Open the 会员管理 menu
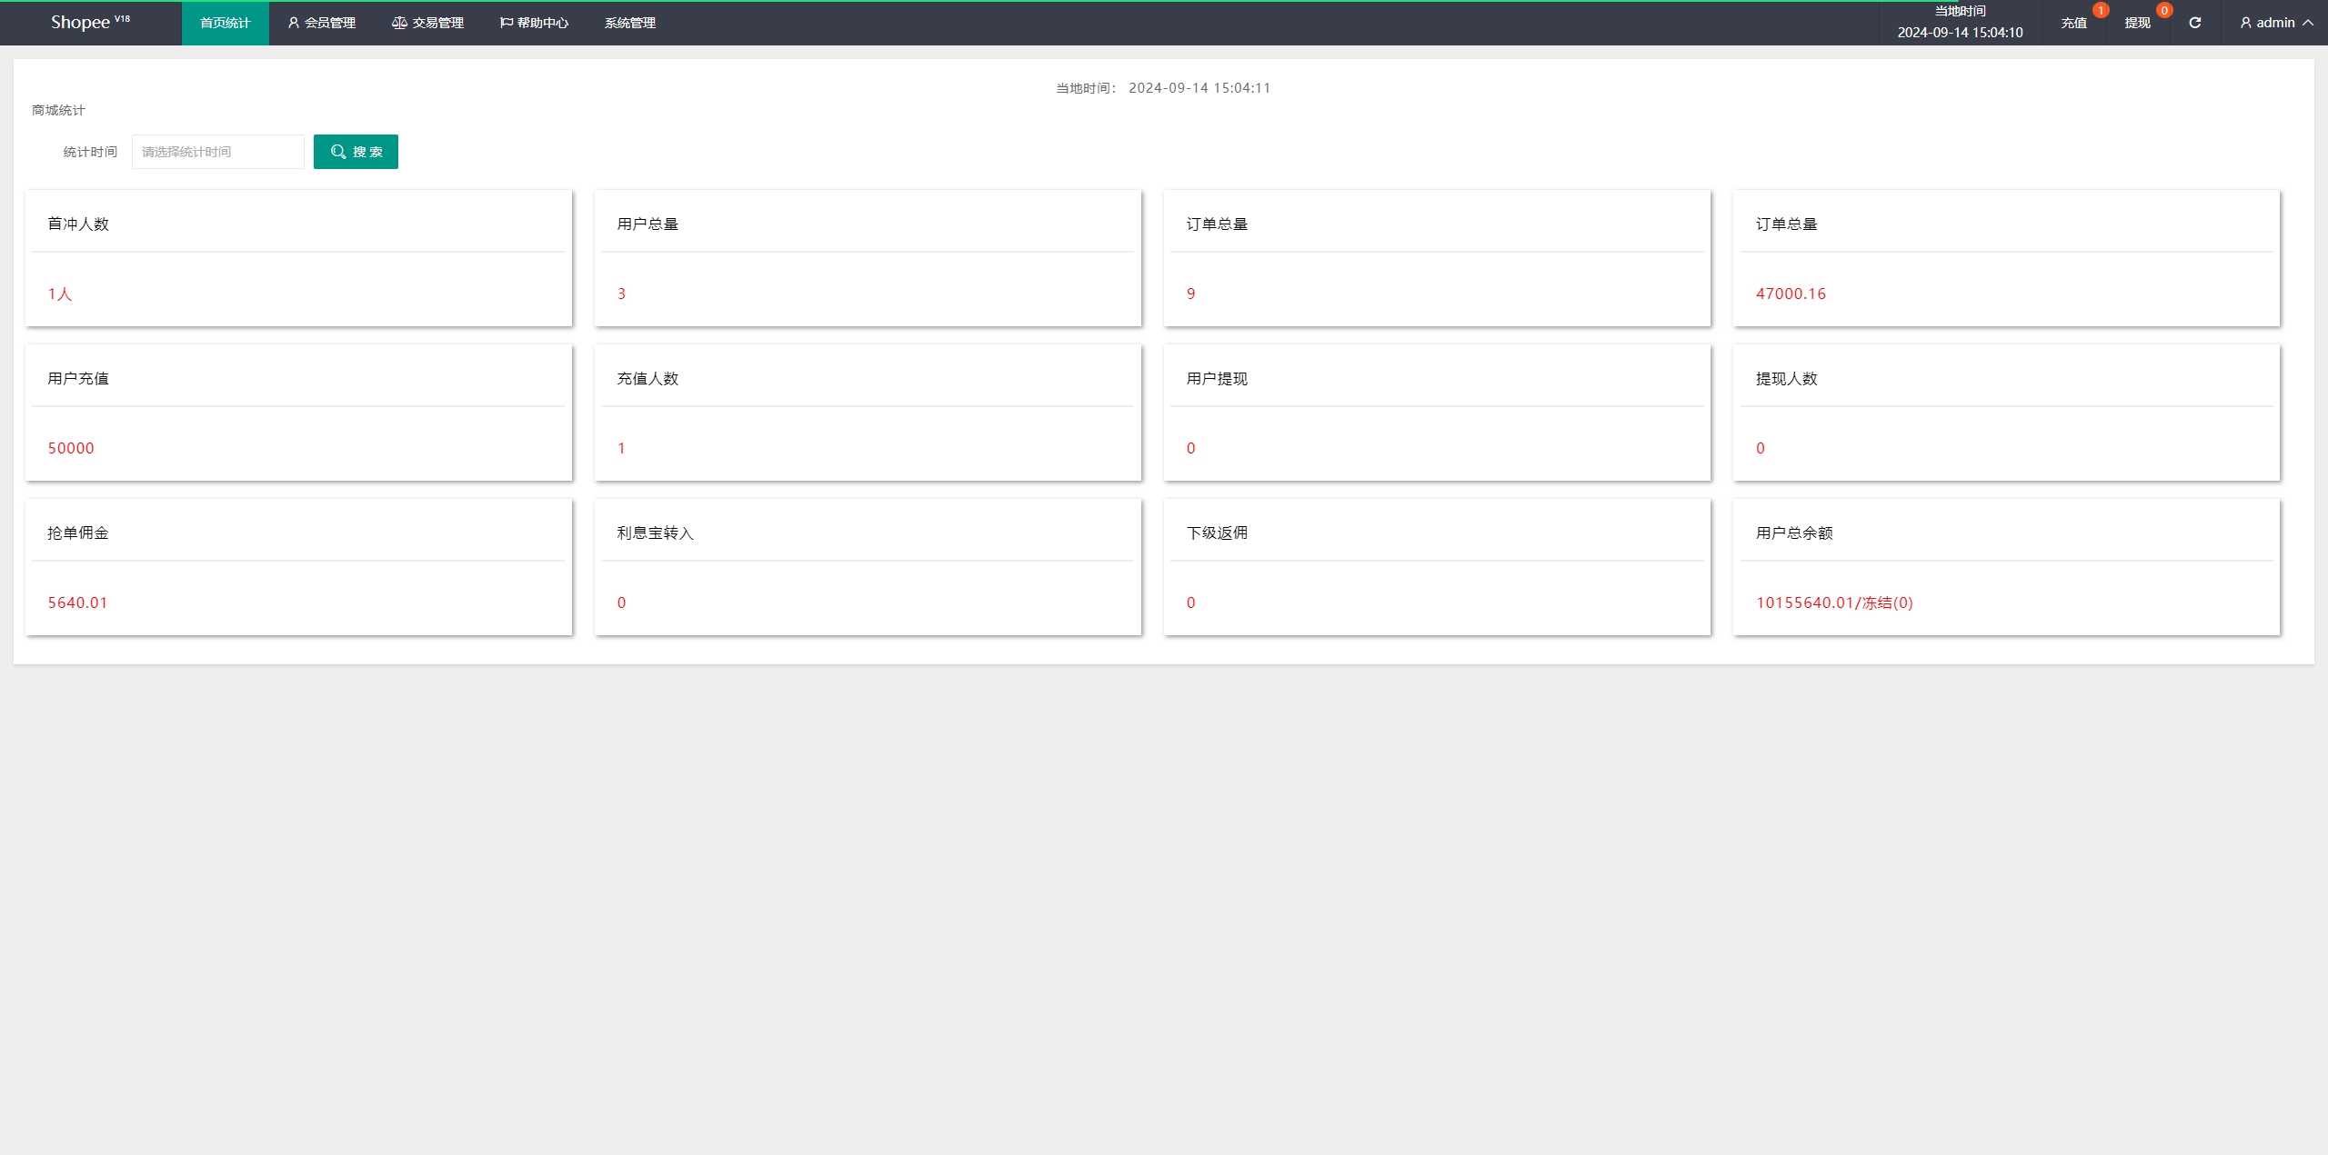Screen dimensions: 2328x1155 (329, 23)
